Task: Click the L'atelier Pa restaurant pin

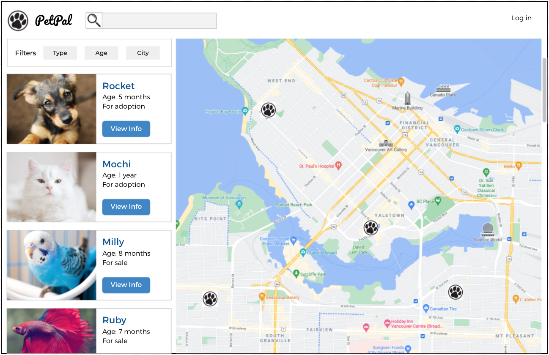Action: click(x=516, y=299)
